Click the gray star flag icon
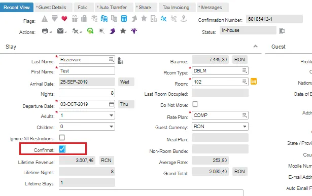 point(144,18)
